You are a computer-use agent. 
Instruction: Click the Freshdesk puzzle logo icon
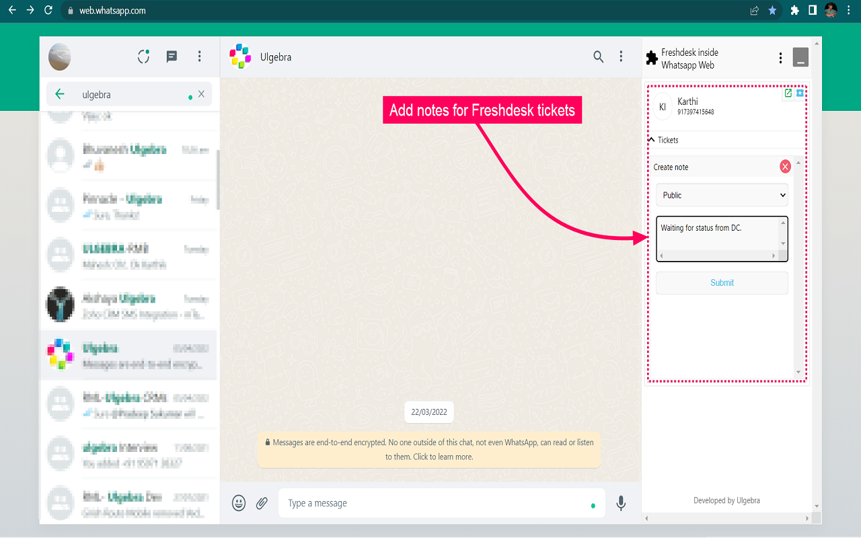click(x=652, y=58)
